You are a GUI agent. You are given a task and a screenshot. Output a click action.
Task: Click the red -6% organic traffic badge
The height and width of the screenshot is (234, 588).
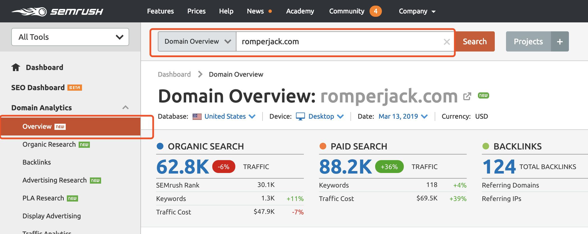224,167
